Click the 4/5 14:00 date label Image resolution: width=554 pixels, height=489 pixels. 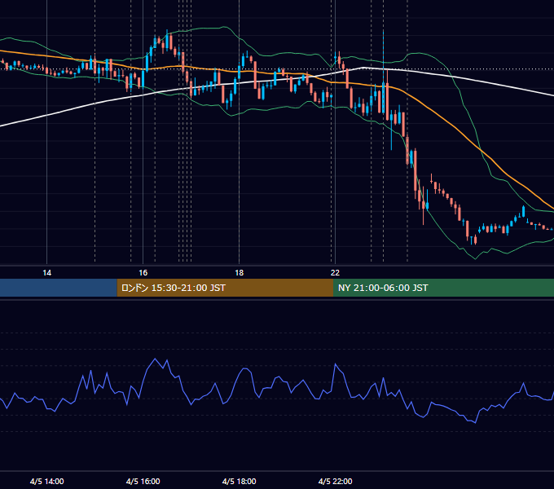[x=47, y=481]
